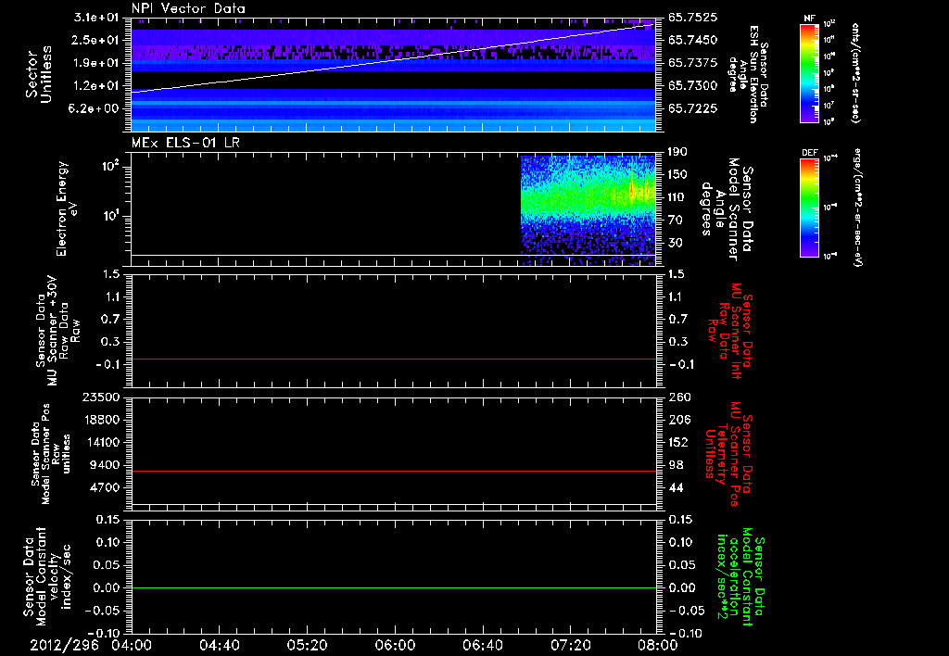The width and height of the screenshot is (949, 656).
Task: Select the "Electron Energy eV" axis label
Action: click(68, 208)
